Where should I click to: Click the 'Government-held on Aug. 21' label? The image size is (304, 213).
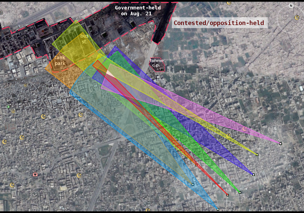(138, 11)
